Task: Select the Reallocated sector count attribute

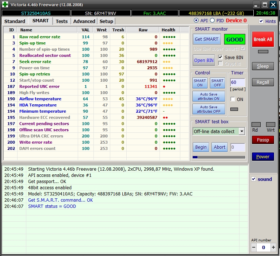Action: pos(96,55)
